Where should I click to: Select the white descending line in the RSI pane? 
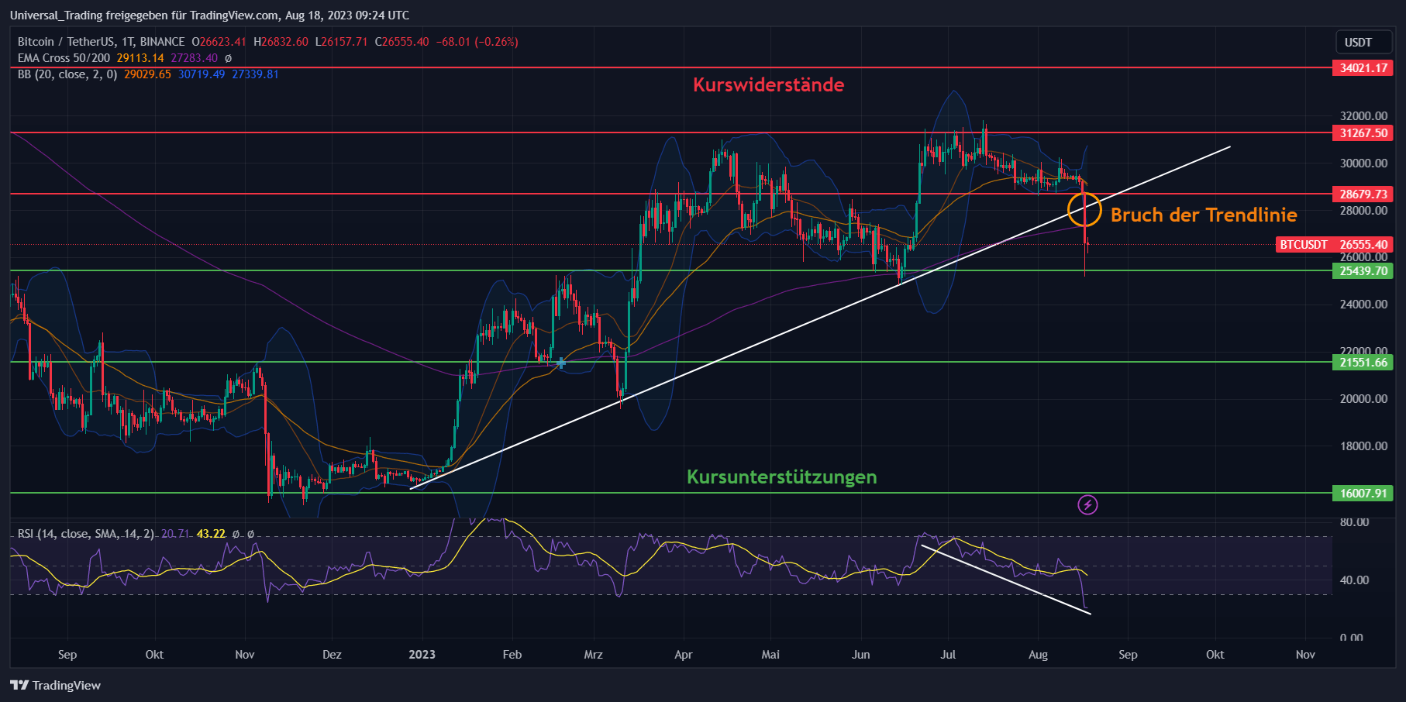pos(1006,580)
